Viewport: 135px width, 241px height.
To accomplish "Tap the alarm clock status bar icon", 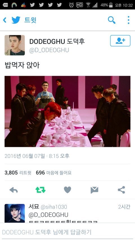I will [x=71, y=5].
